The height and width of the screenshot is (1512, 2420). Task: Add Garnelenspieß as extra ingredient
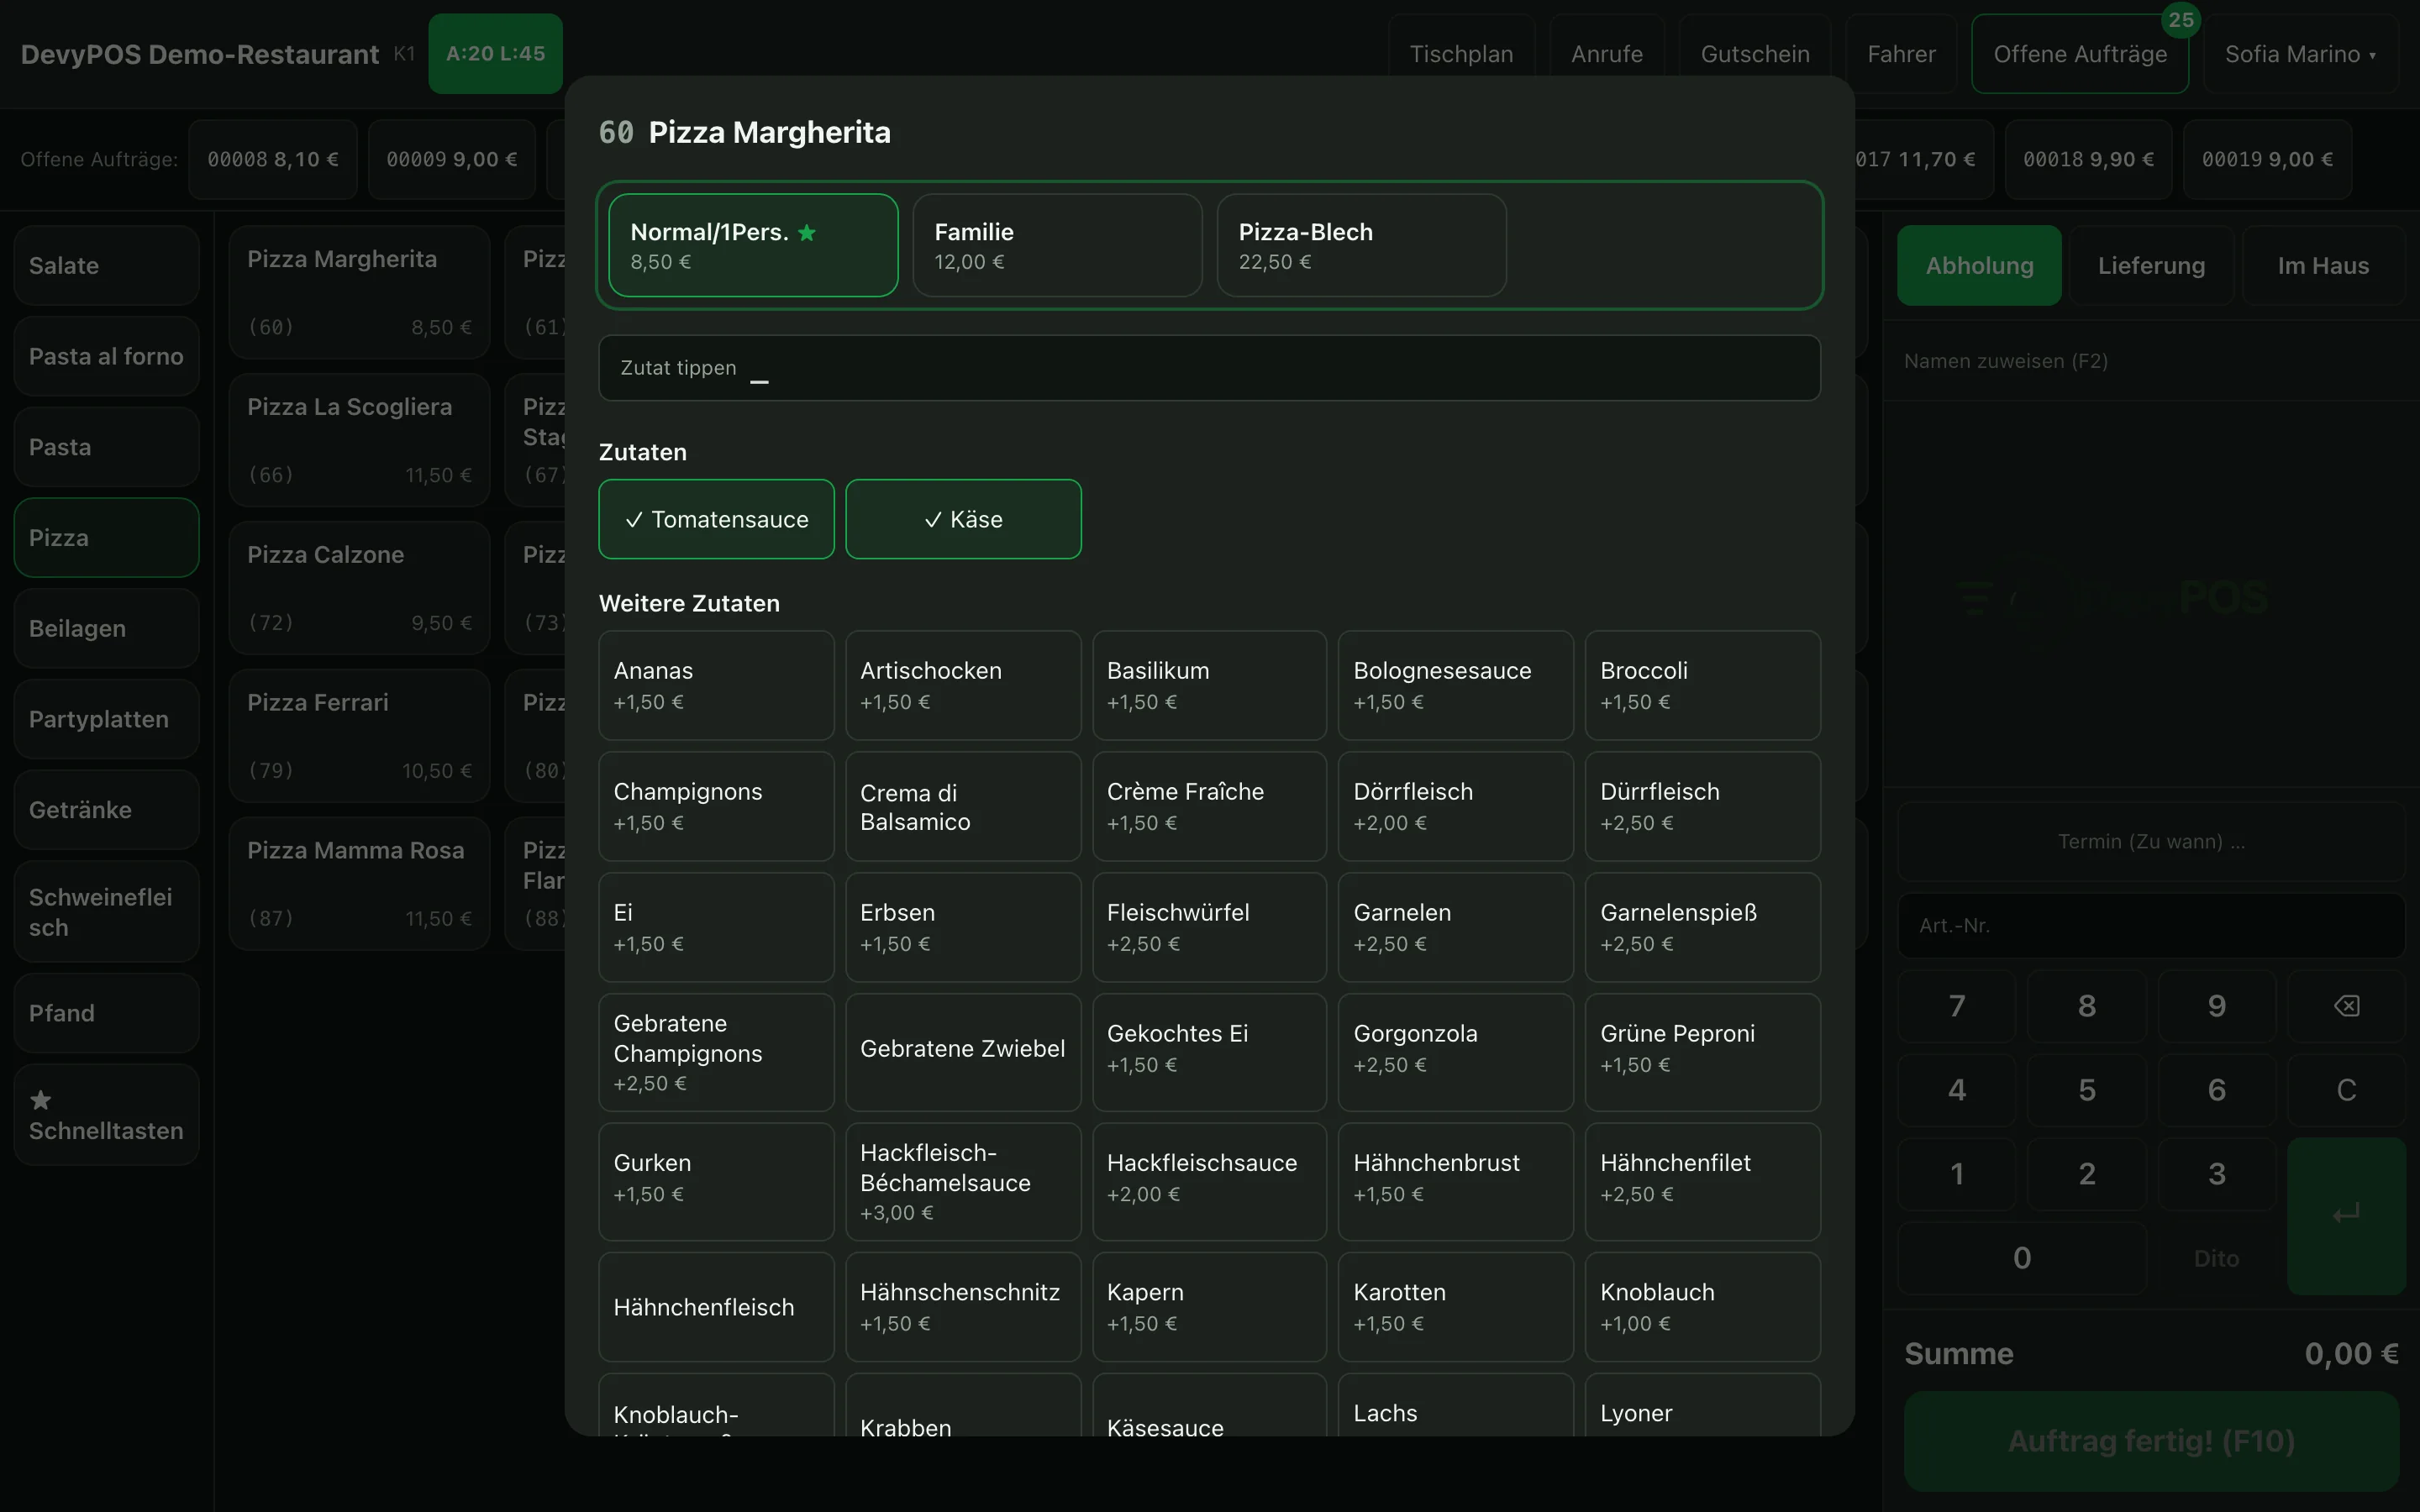pos(1702,927)
